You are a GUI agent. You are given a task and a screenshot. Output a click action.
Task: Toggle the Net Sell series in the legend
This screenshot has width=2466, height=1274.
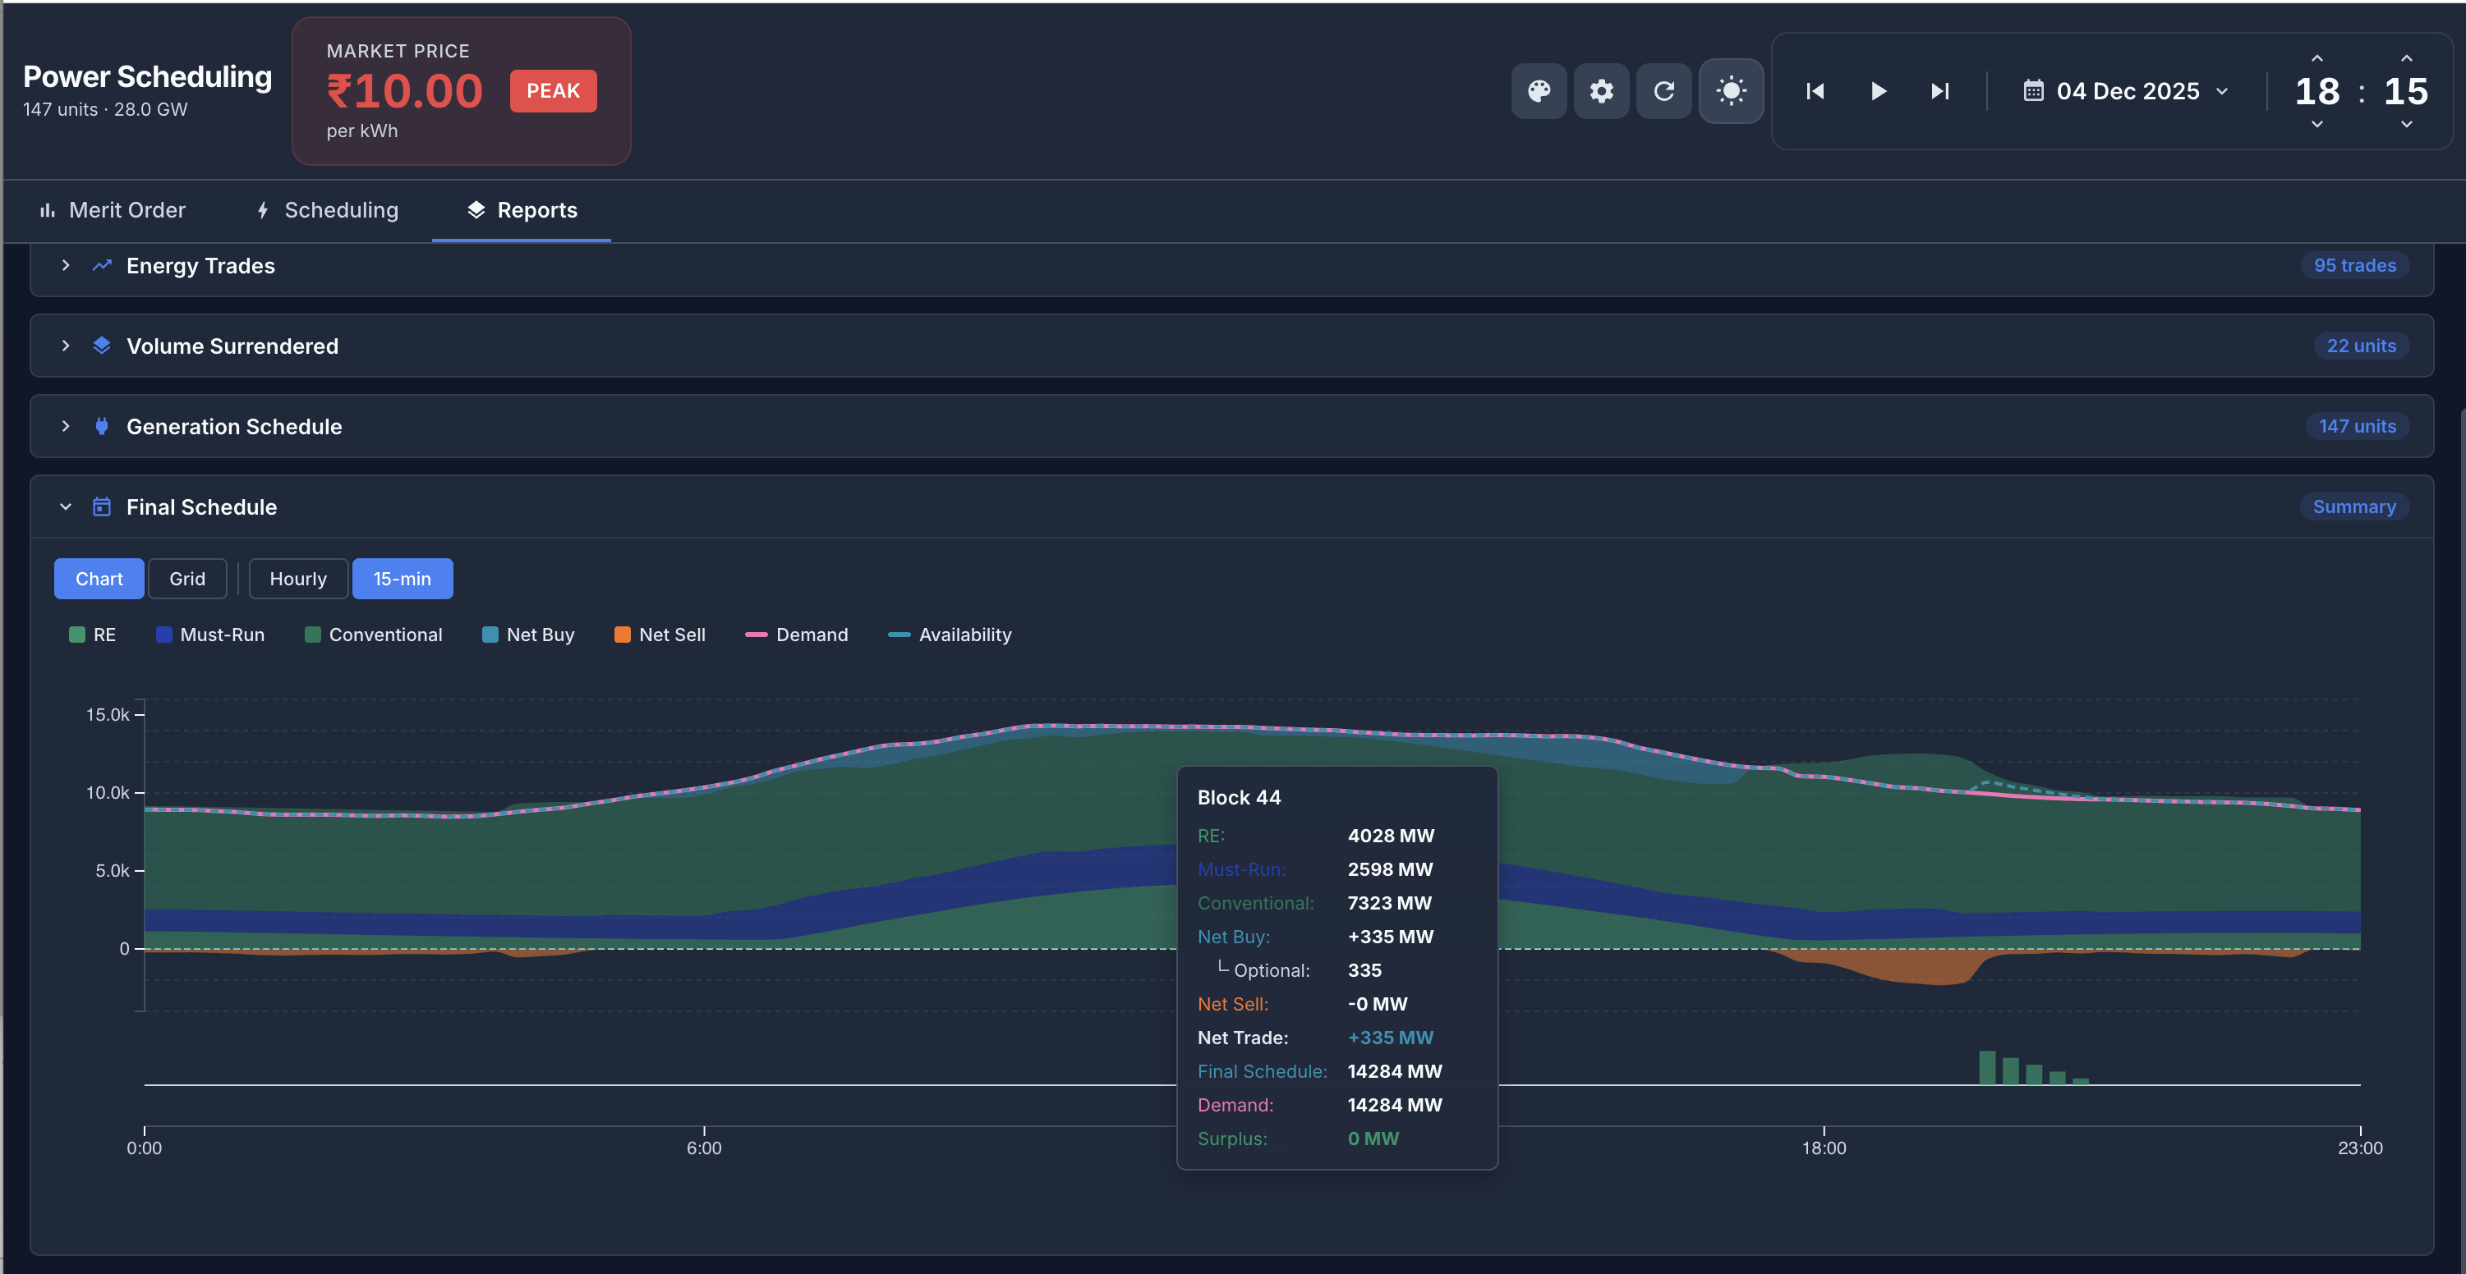pyautogui.click(x=660, y=635)
